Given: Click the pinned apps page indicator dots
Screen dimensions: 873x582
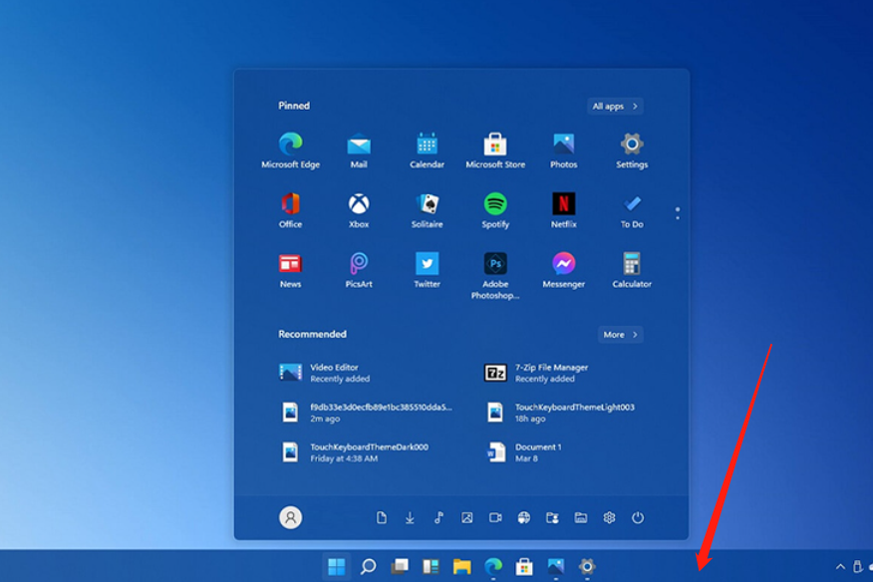Looking at the screenshot, I should tap(678, 213).
